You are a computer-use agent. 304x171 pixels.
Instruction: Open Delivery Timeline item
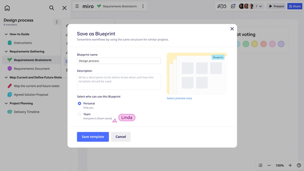point(26,112)
